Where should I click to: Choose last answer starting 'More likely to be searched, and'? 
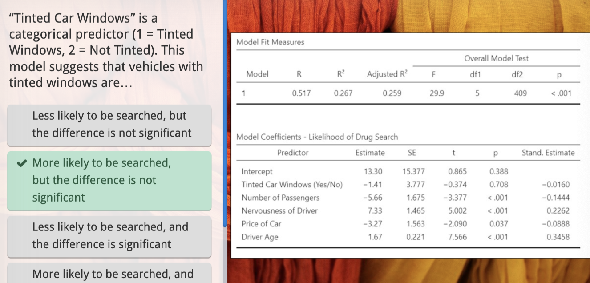tap(109, 273)
